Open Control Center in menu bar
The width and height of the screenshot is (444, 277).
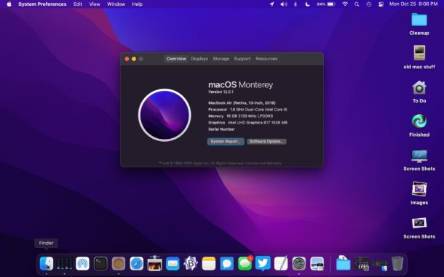381,4
